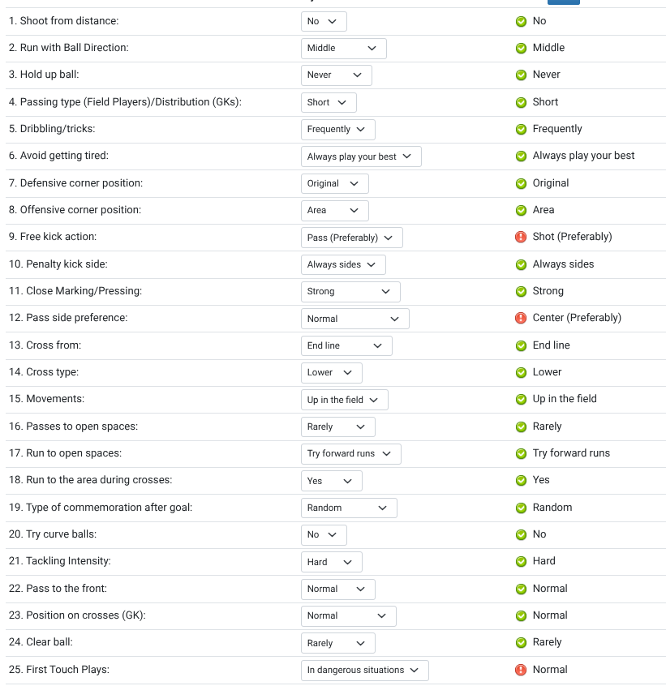Open the Penalty kick side dropdown
This screenshot has height=686, width=666.
(x=343, y=264)
